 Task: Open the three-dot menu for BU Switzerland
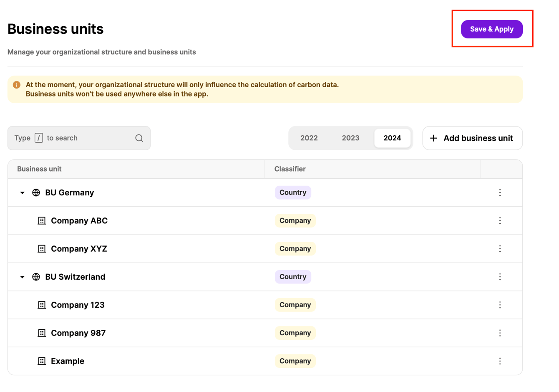click(500, 277)
